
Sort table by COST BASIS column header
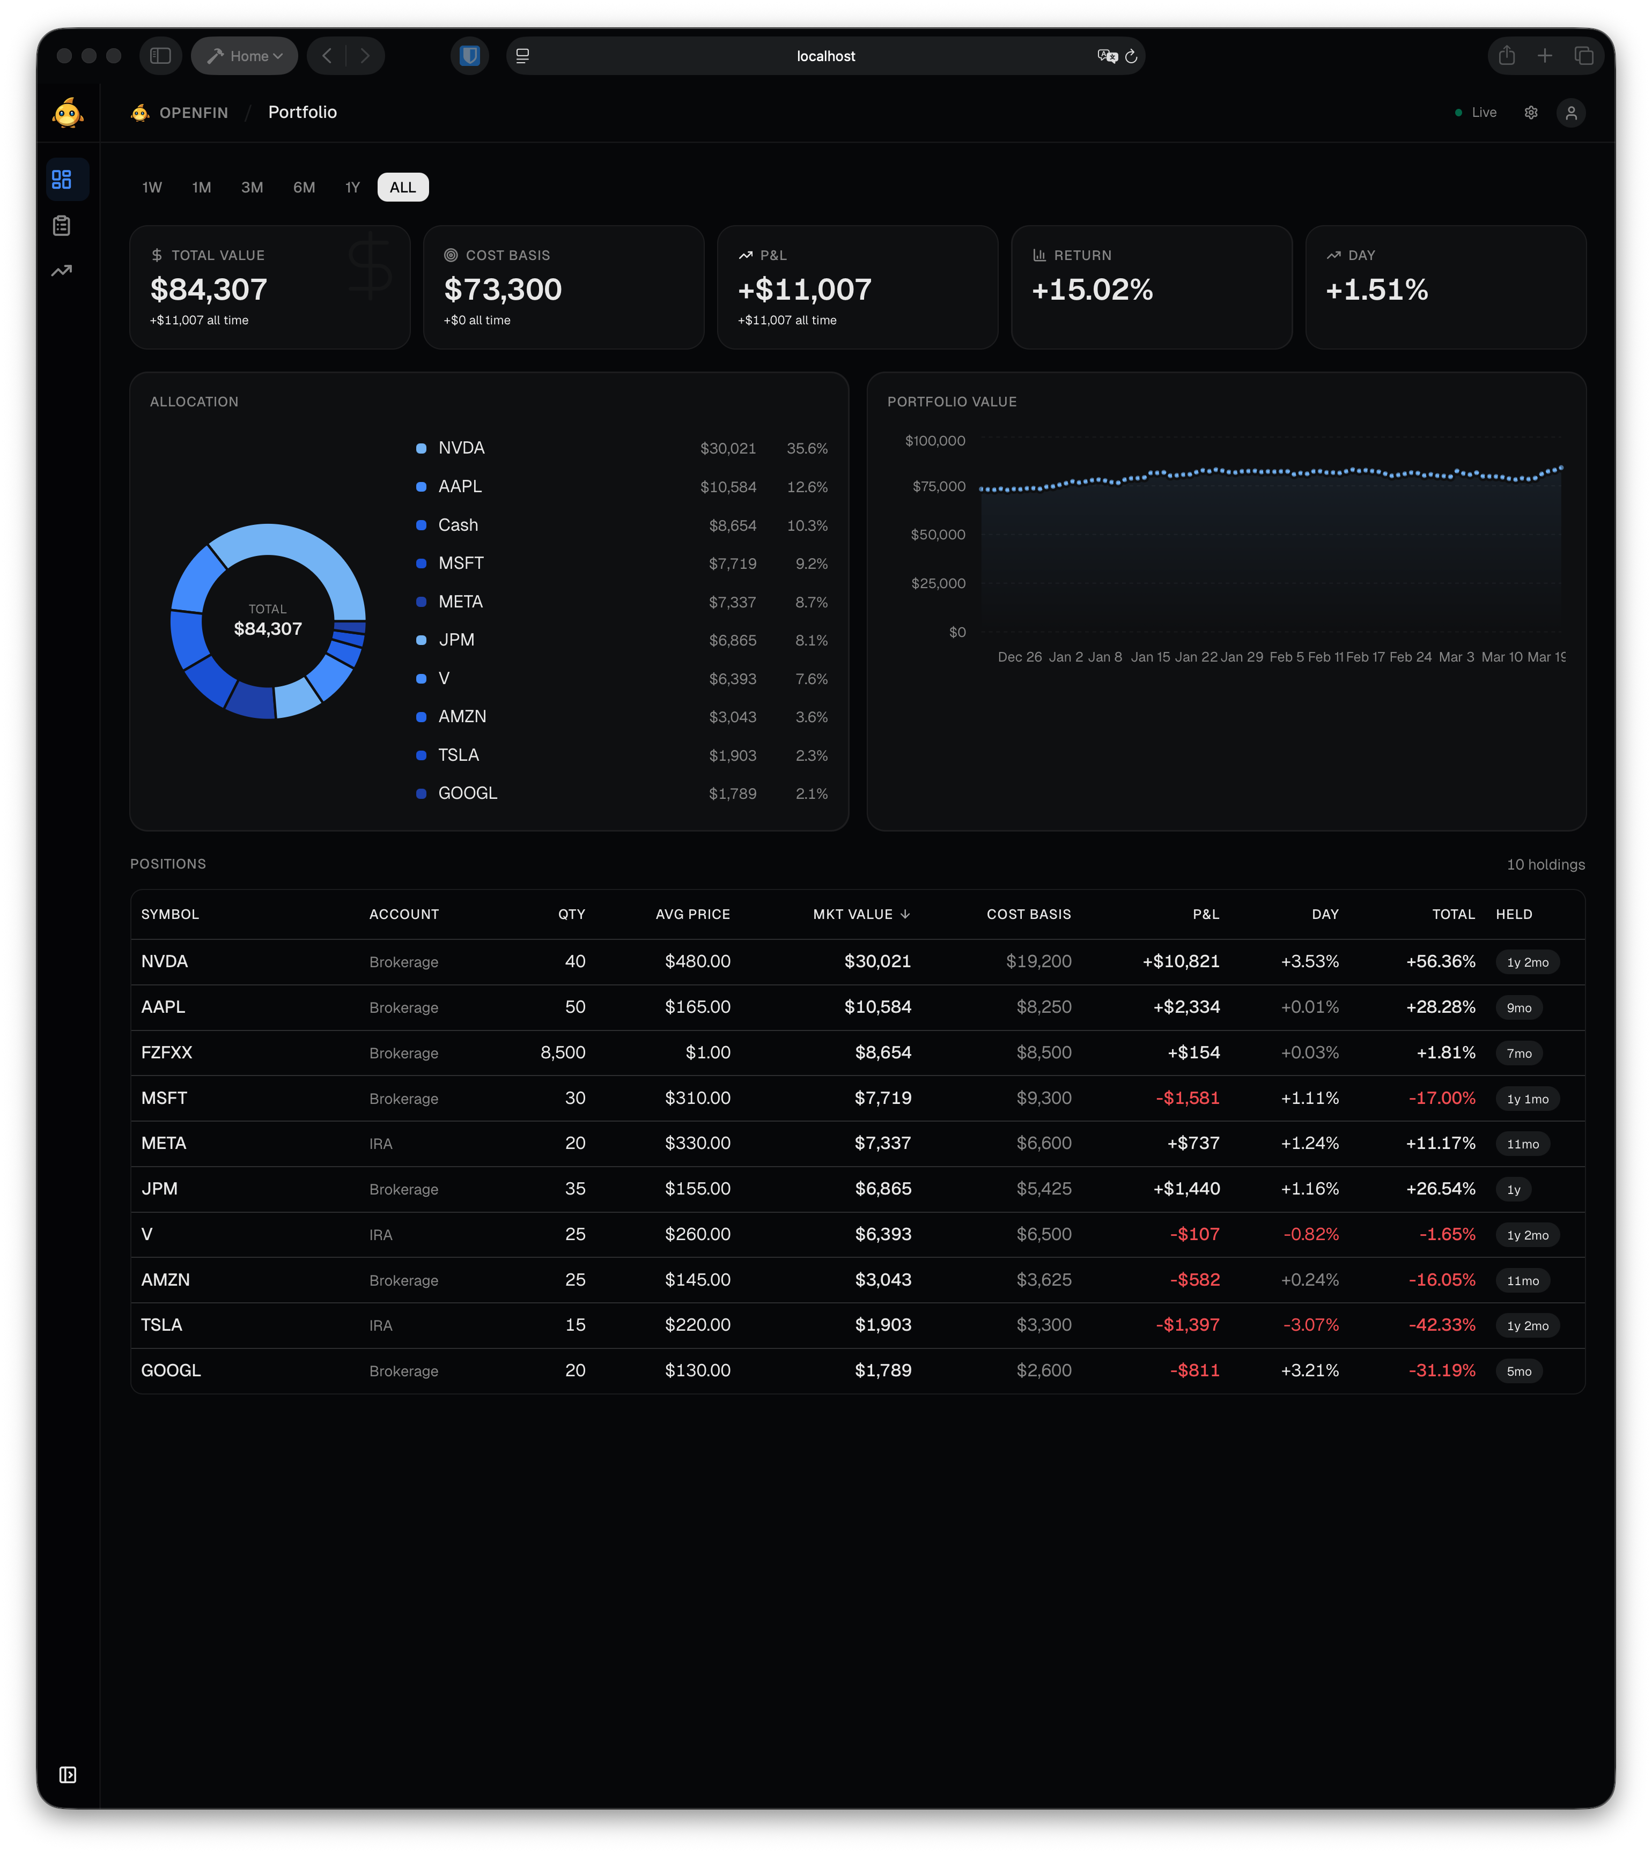pyautogui.click(x=1028, y=915)
